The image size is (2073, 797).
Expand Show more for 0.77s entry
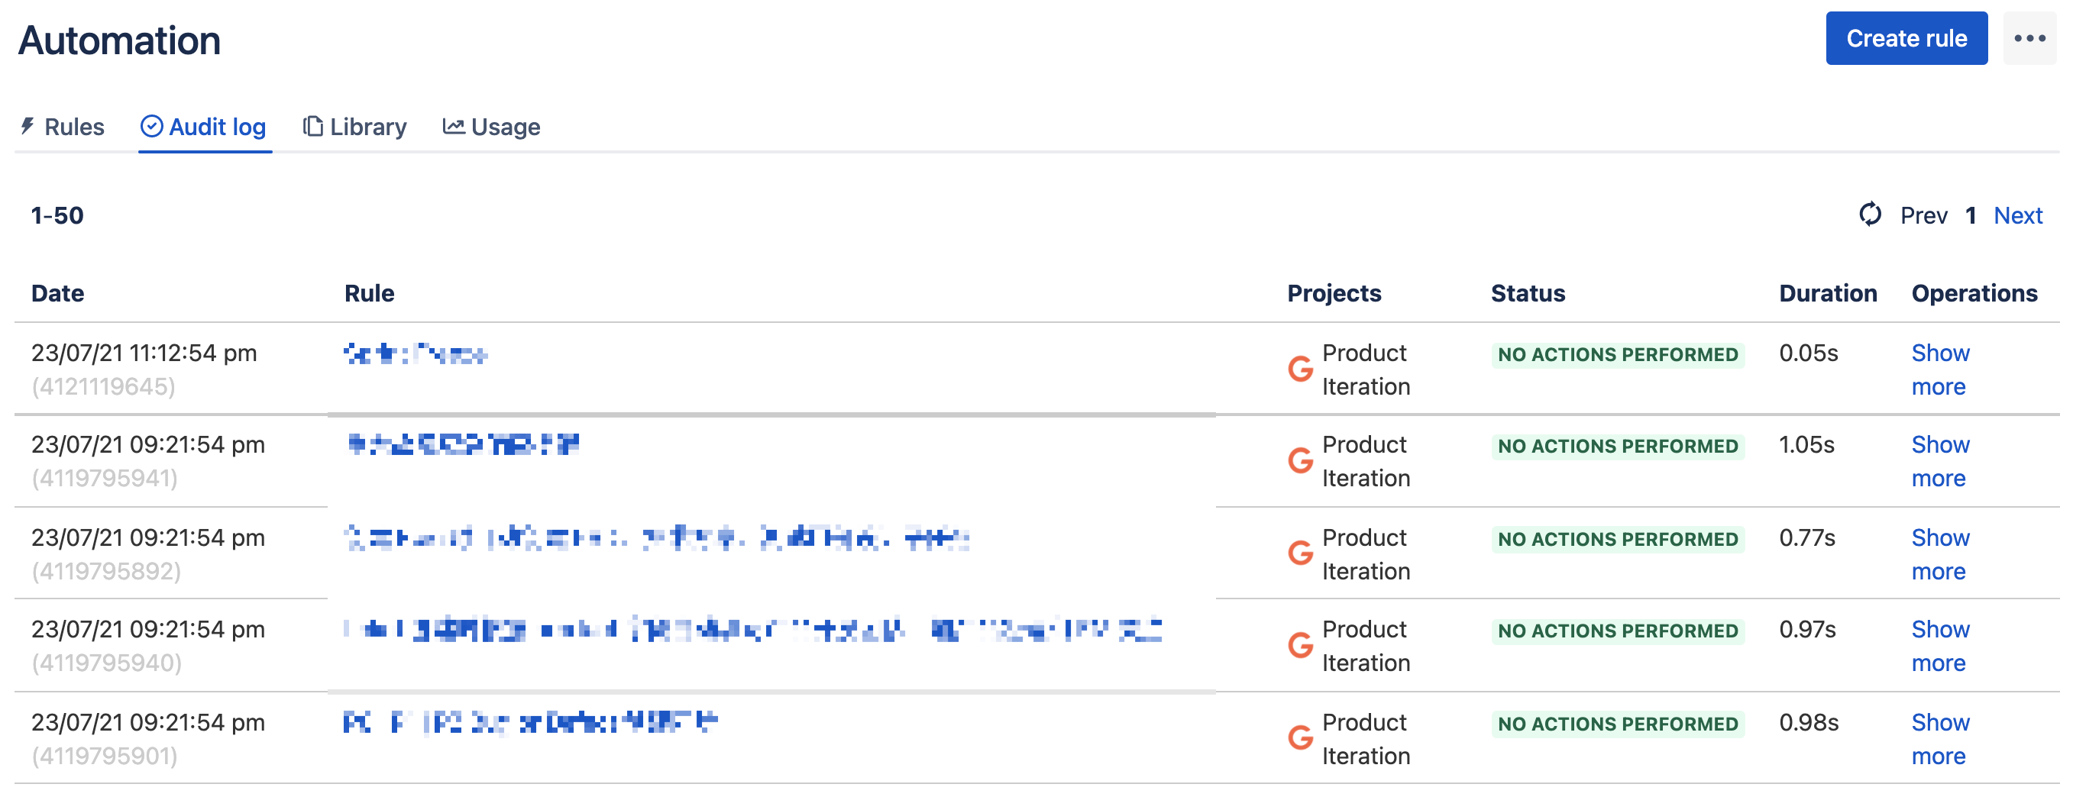1940,554
